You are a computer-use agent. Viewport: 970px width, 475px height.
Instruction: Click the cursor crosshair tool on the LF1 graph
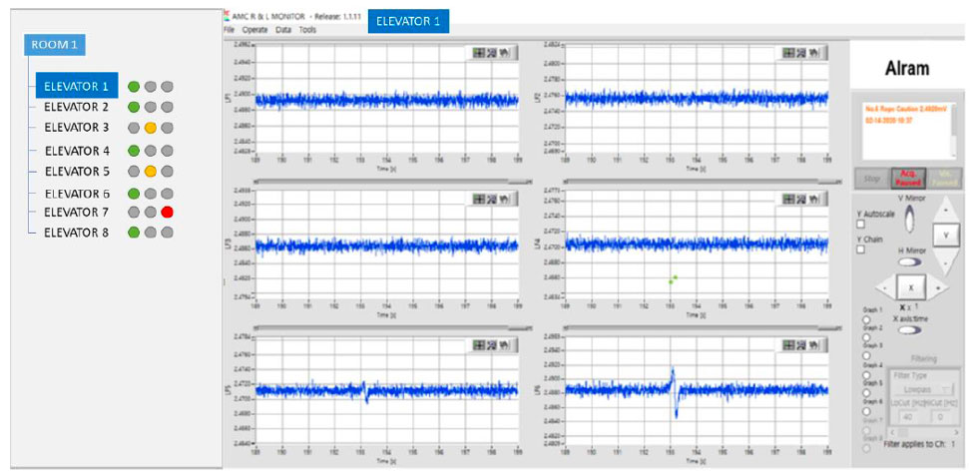(481, 53)
